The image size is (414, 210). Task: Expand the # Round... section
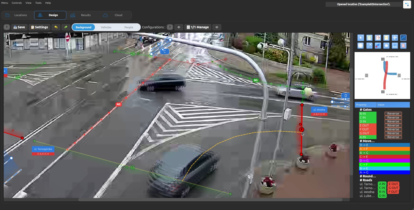368,176
